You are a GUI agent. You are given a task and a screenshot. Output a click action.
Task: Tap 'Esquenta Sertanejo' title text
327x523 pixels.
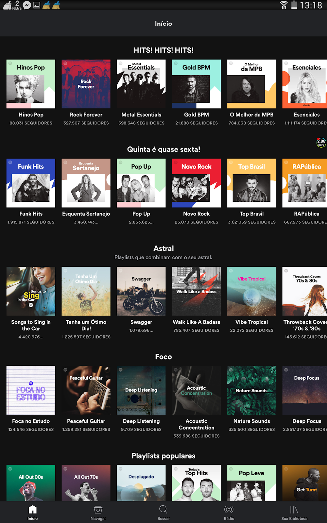86,214
